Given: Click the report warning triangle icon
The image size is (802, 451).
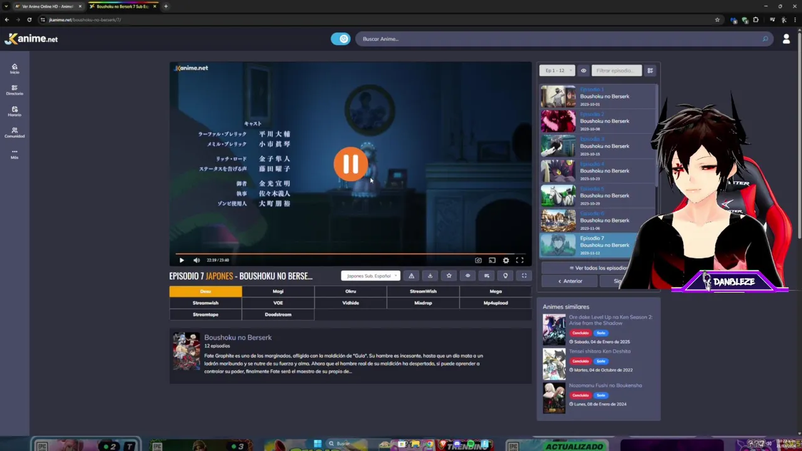Looking at the screenshot, I should (x=411, y=276).
